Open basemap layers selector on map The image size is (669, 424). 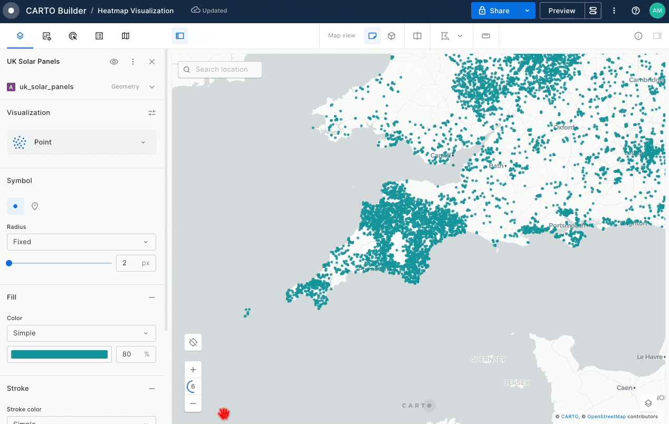pyautogui.click(x=648, y=403)
